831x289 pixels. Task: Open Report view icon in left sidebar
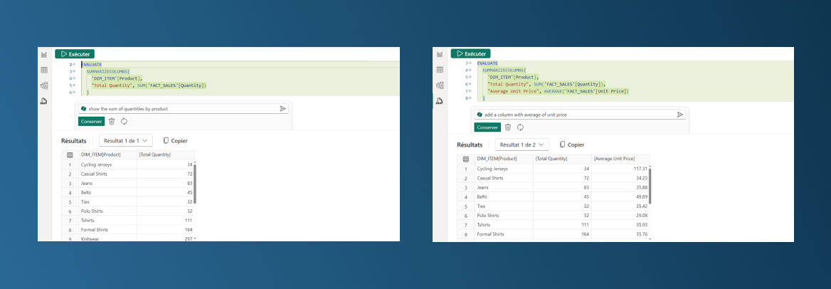[x=43, y=55]
